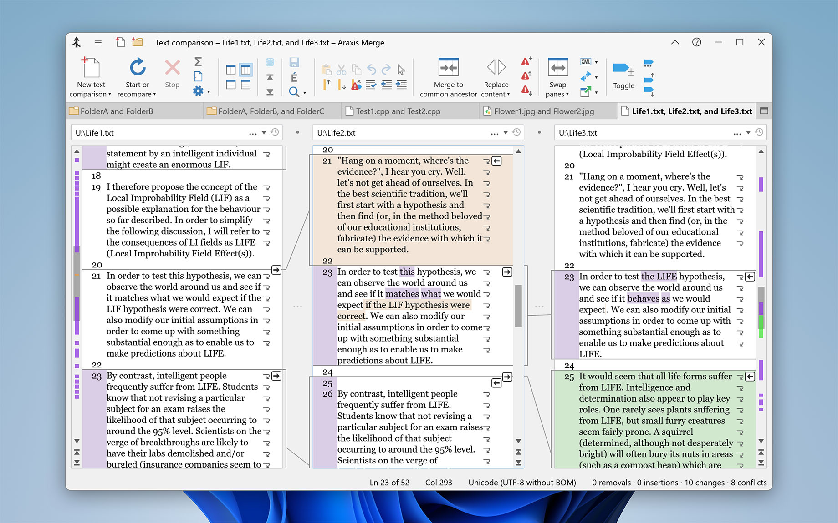The image size is (838, 523).
Task: Open the comparison settings gear icon
Action: point(198,90)
